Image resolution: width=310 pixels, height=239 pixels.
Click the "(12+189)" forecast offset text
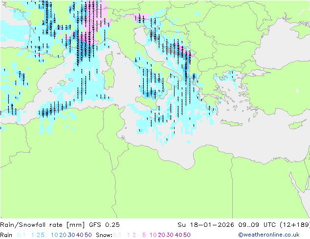pyautogui.click(x=295, y=225)
